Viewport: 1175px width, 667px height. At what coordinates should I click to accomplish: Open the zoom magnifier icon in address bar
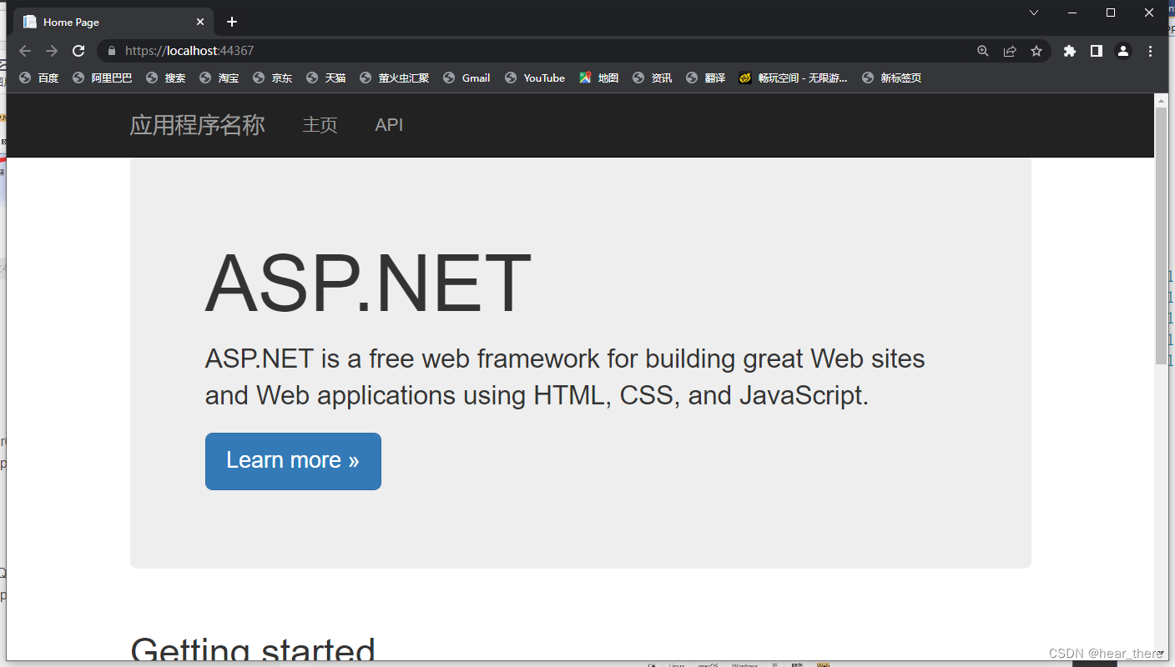(x=983, y=51)
